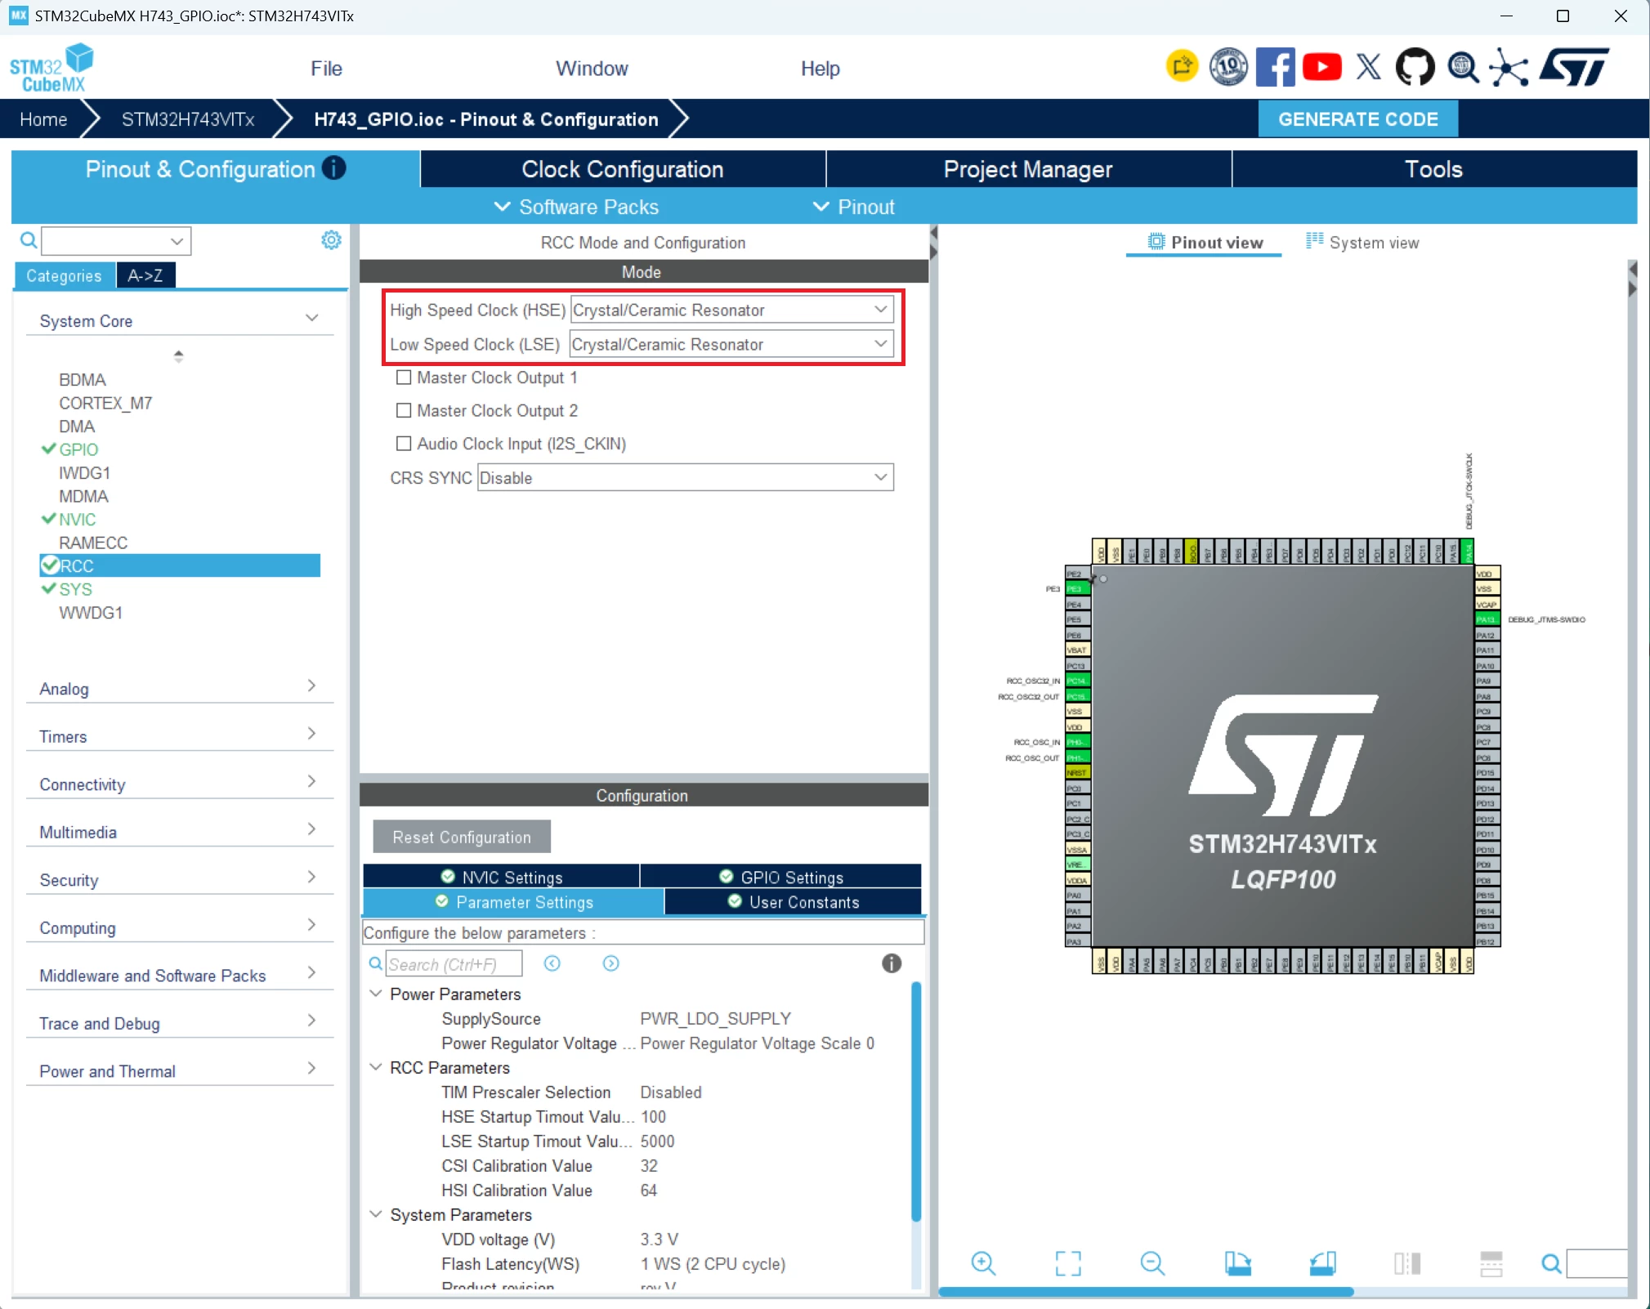
Task: Click the magnifier globe search icon
Action: [x=1462, y=67]
